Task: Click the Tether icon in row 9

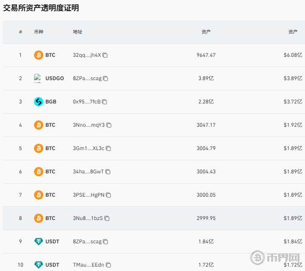Action: [38, 242]
